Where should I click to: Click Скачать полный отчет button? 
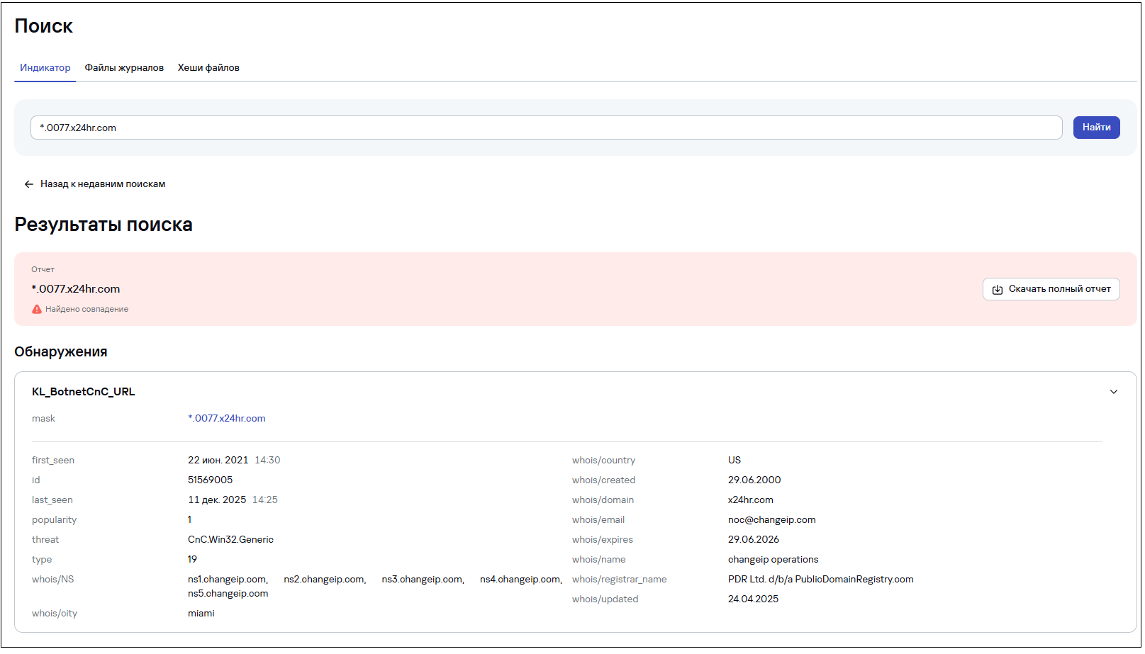coord(1051,289)
